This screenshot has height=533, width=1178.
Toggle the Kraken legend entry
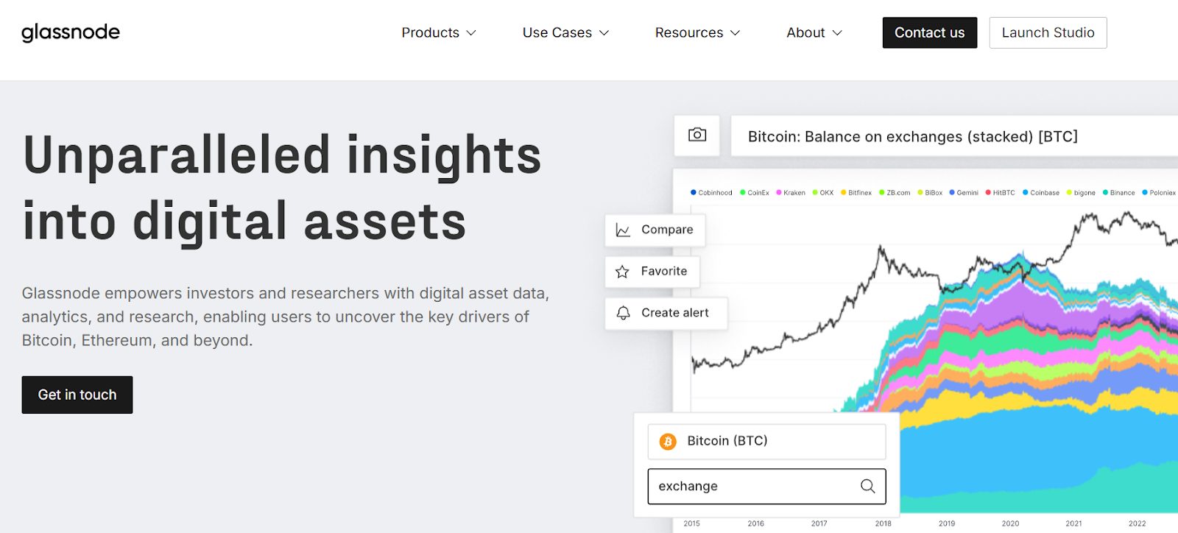tap(791, 193)
